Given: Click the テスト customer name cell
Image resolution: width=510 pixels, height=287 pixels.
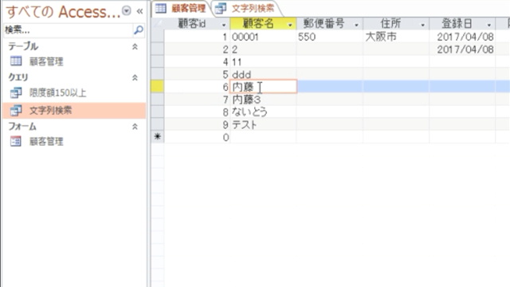Looking at the screenshot, I should click(263, 124).
